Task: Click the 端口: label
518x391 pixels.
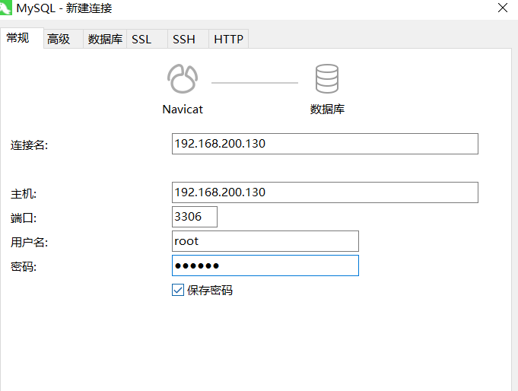Action: (24, 218)
